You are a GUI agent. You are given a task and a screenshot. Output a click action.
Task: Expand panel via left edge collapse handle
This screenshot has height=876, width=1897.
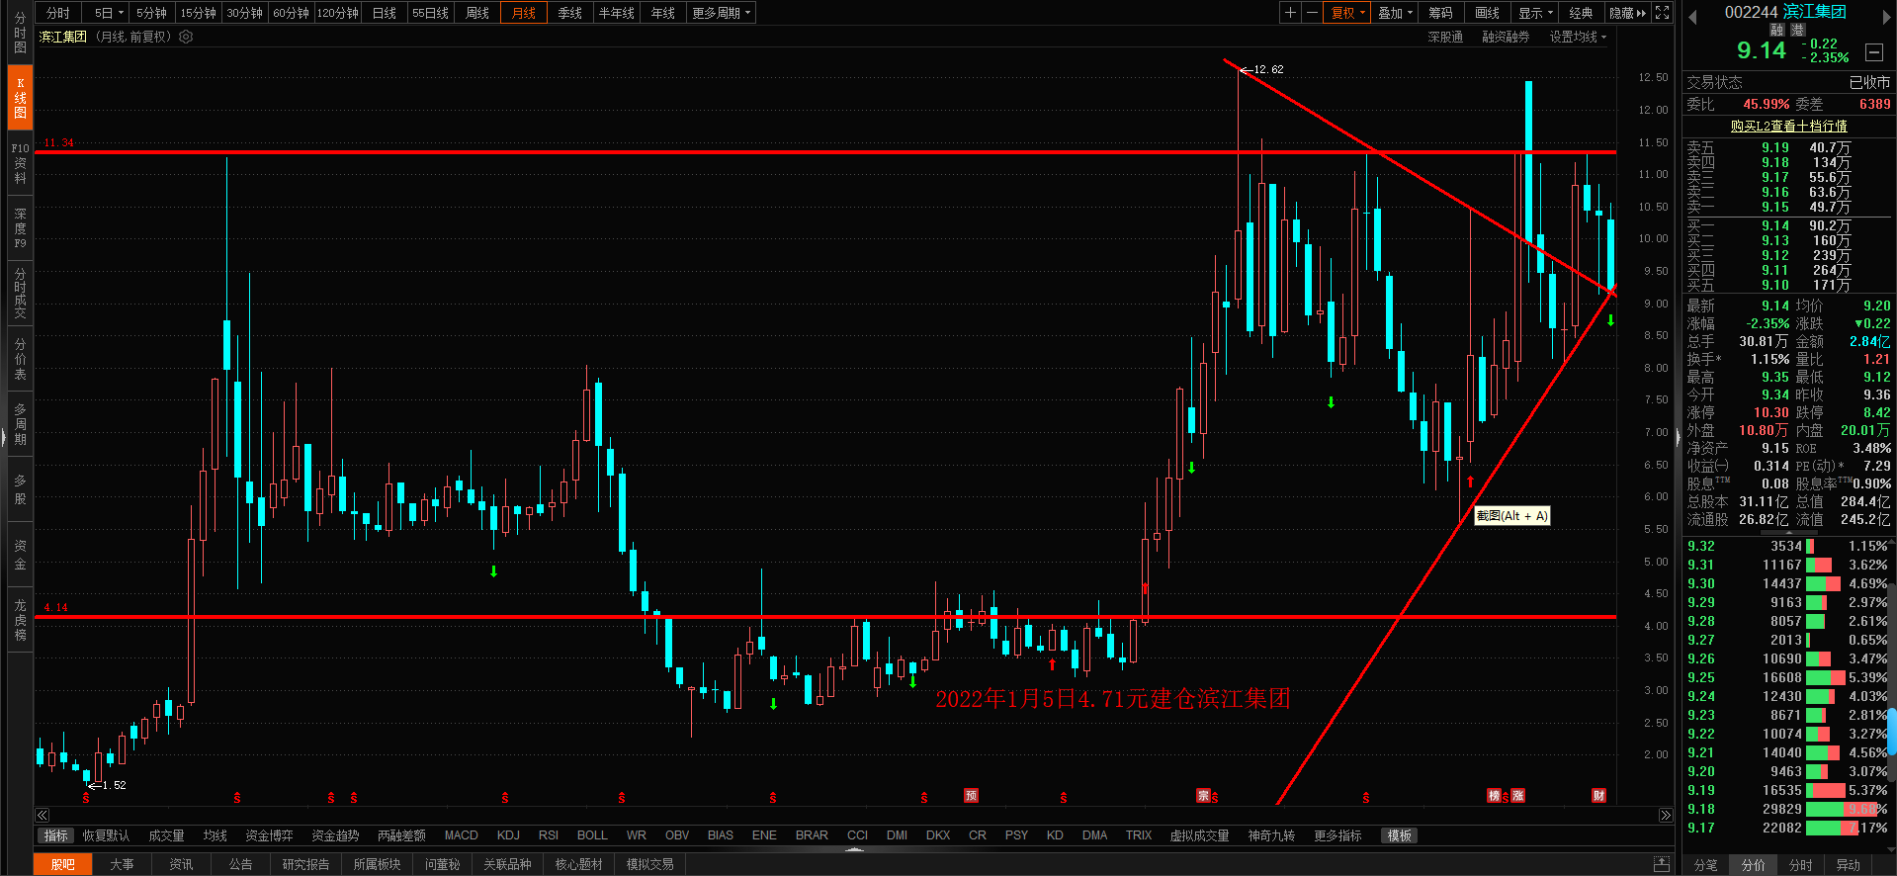point(3,436)
